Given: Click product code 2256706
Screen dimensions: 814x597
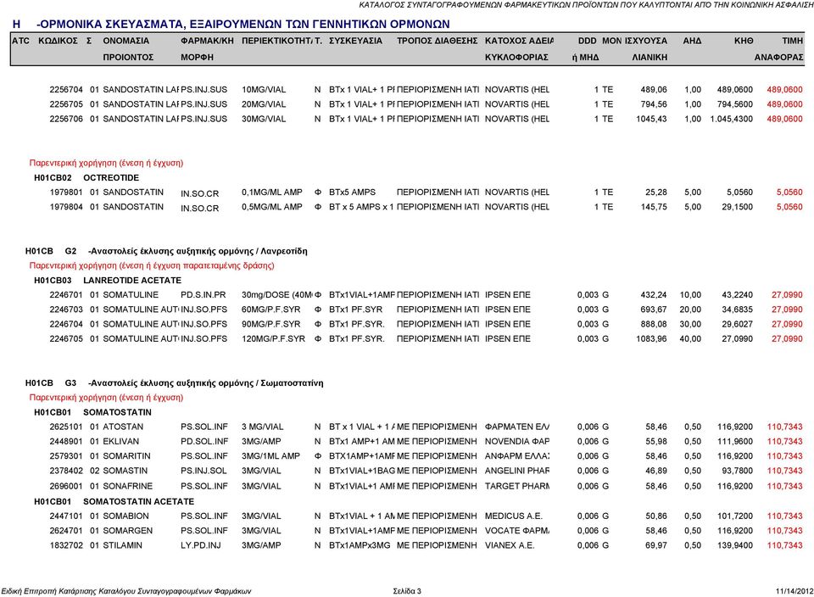Looking at the screenshot, I should 66,119.
